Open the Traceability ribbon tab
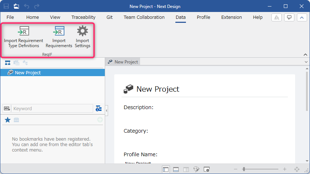Screen dimensions: 310x174 pyautogui.click(x=83, y=17)
